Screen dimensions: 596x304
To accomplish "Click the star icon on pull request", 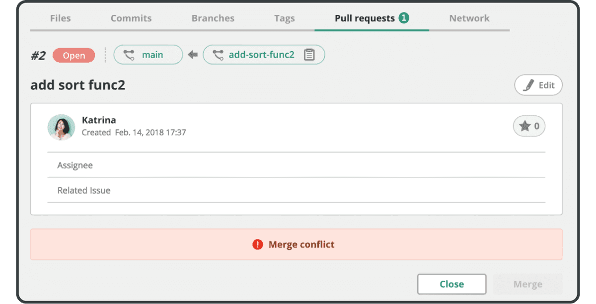I will (524, 126).
